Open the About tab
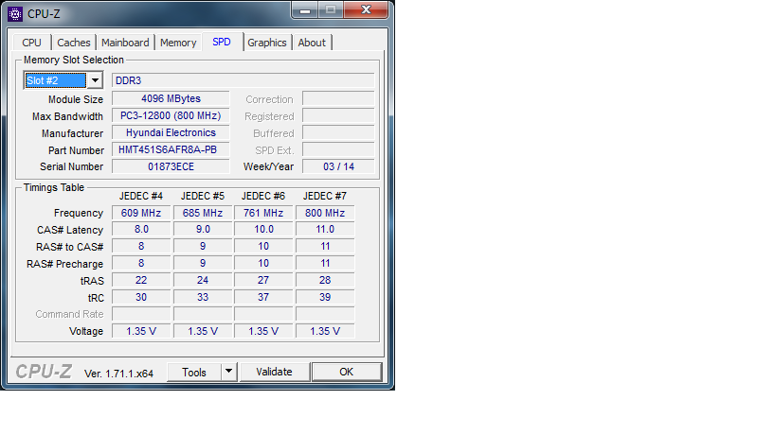Viewport: 776px width, 435px height. tap(312, 43)
